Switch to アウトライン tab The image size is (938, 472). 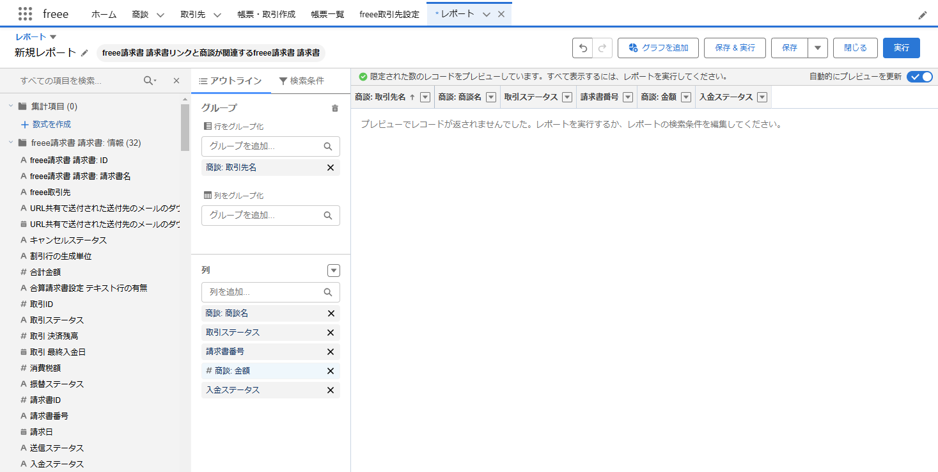point(231,81)
